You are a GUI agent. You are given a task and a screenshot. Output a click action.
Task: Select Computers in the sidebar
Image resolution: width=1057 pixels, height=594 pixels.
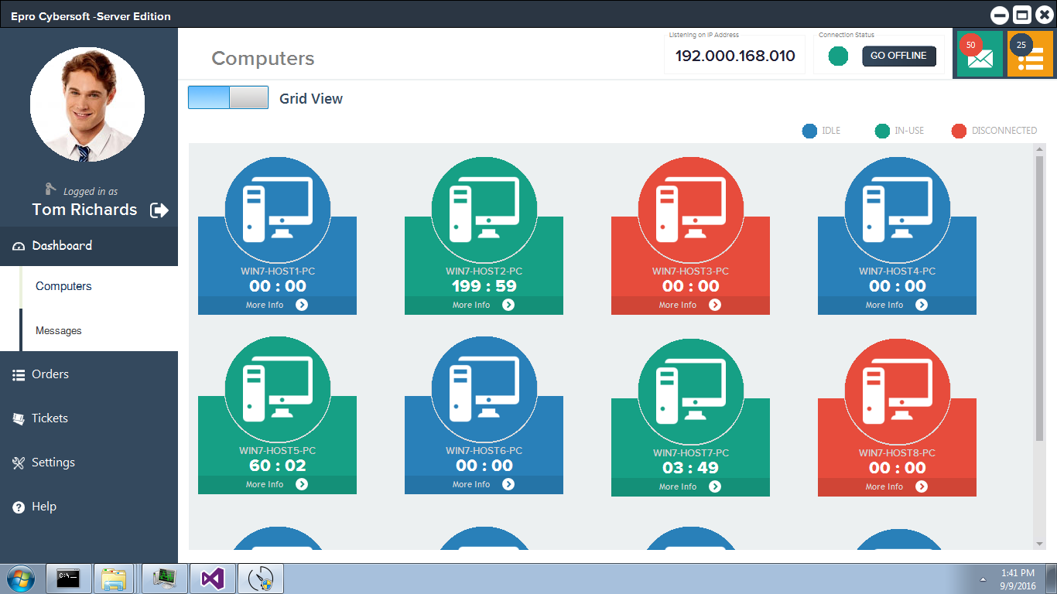click(63, 286)
